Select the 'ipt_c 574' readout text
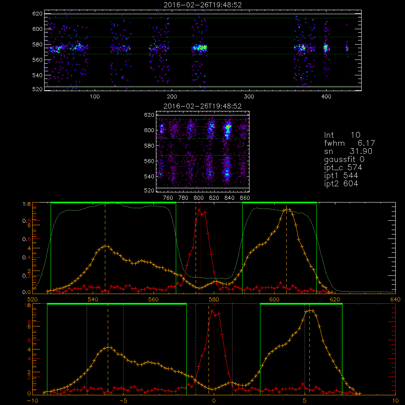This screenshot has height=405, width=405. 343,167
